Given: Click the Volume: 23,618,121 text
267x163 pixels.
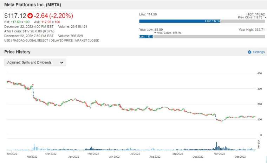Looking at the screenshot, I should [73, 27].
